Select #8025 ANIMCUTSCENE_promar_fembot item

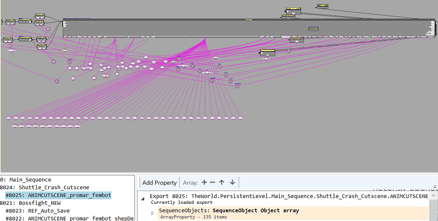point(58,195)
